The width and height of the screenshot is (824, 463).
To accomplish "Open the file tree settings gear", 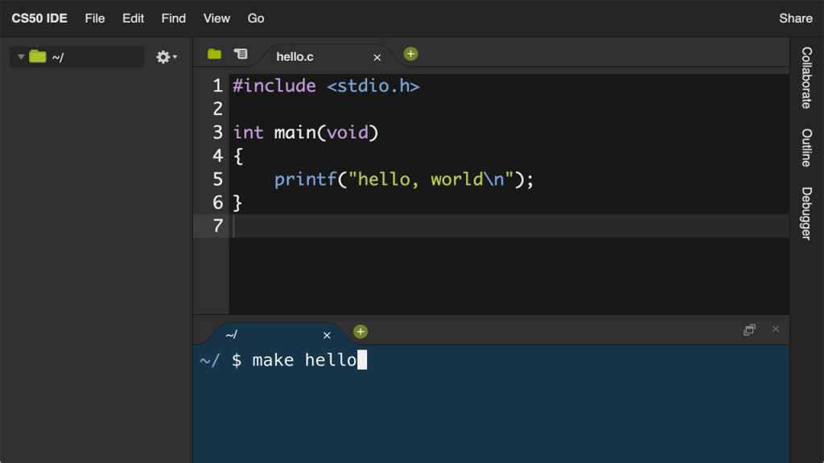I will (165, 57).
